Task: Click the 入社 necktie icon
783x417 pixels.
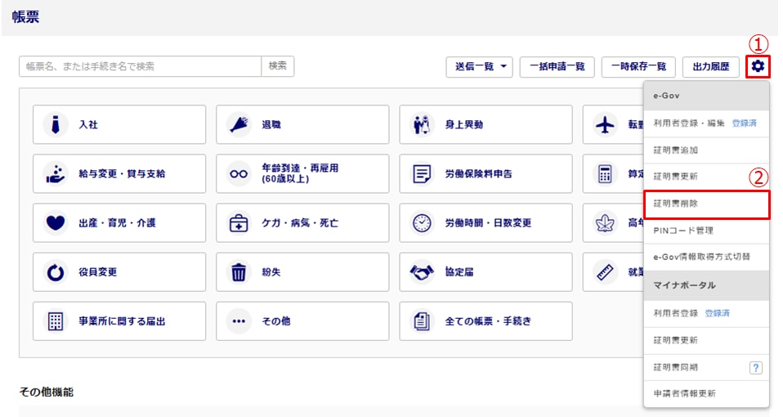Action: tap(56, 125)
